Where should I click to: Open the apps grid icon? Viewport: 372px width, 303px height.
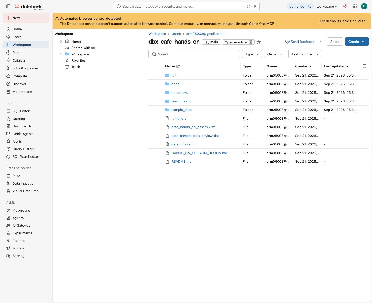tap(355, 6)
